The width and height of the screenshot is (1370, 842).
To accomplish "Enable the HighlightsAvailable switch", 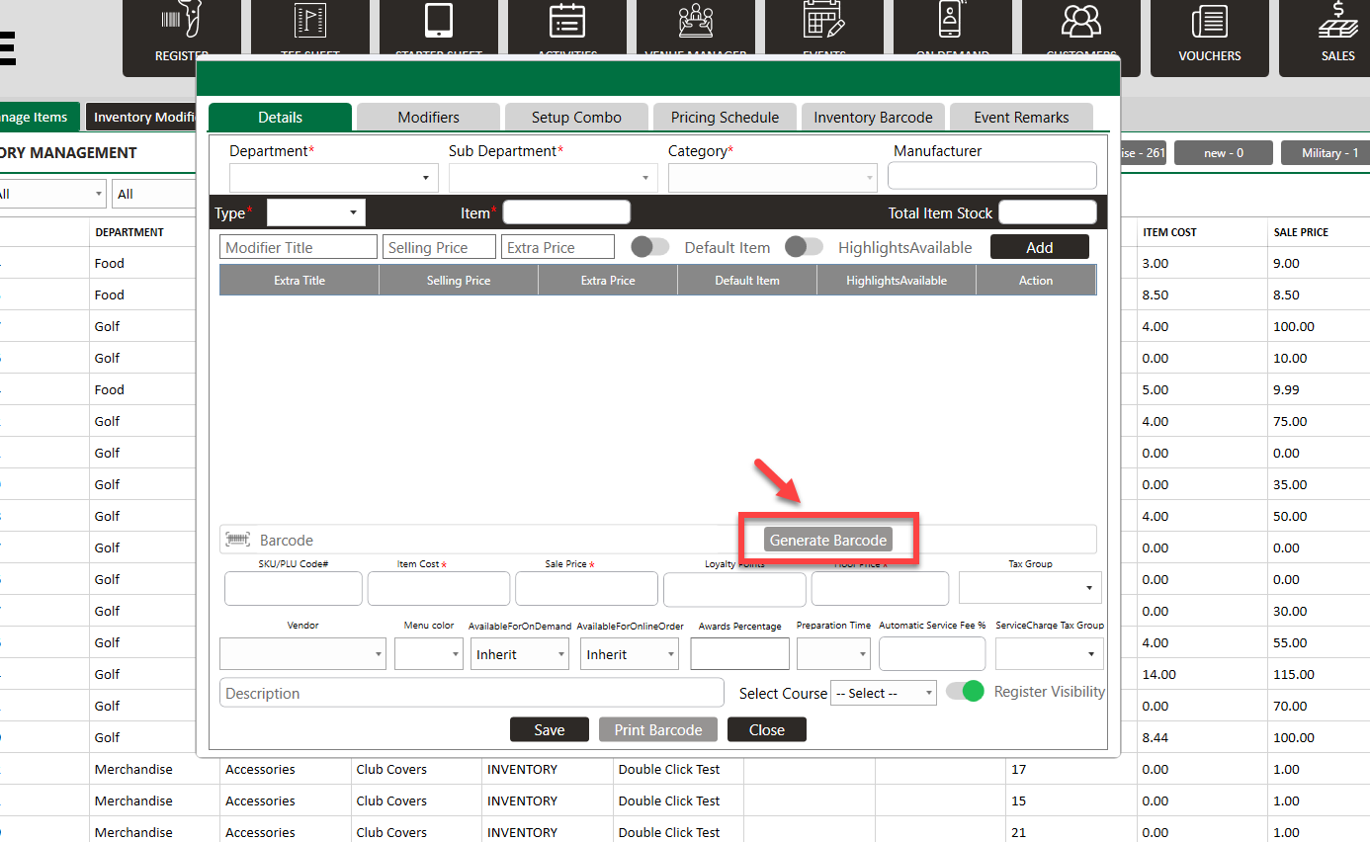I will coord(804,247).
